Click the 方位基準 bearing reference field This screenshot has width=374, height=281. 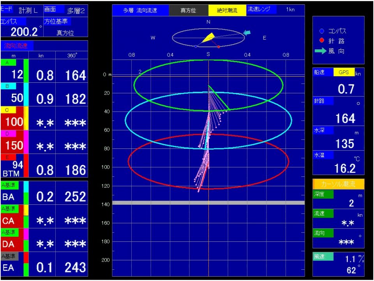[x=65, y=28]
